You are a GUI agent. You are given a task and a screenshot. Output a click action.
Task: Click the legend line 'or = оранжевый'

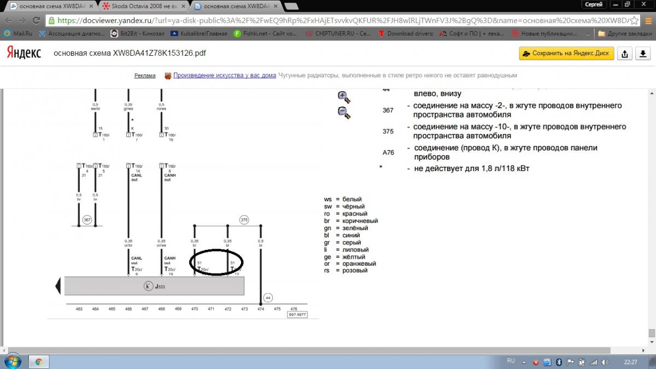350,264
